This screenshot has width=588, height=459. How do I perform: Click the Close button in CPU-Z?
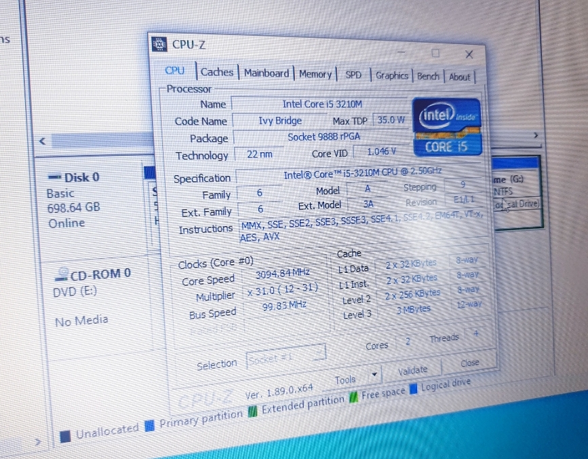tap(469, 363)
